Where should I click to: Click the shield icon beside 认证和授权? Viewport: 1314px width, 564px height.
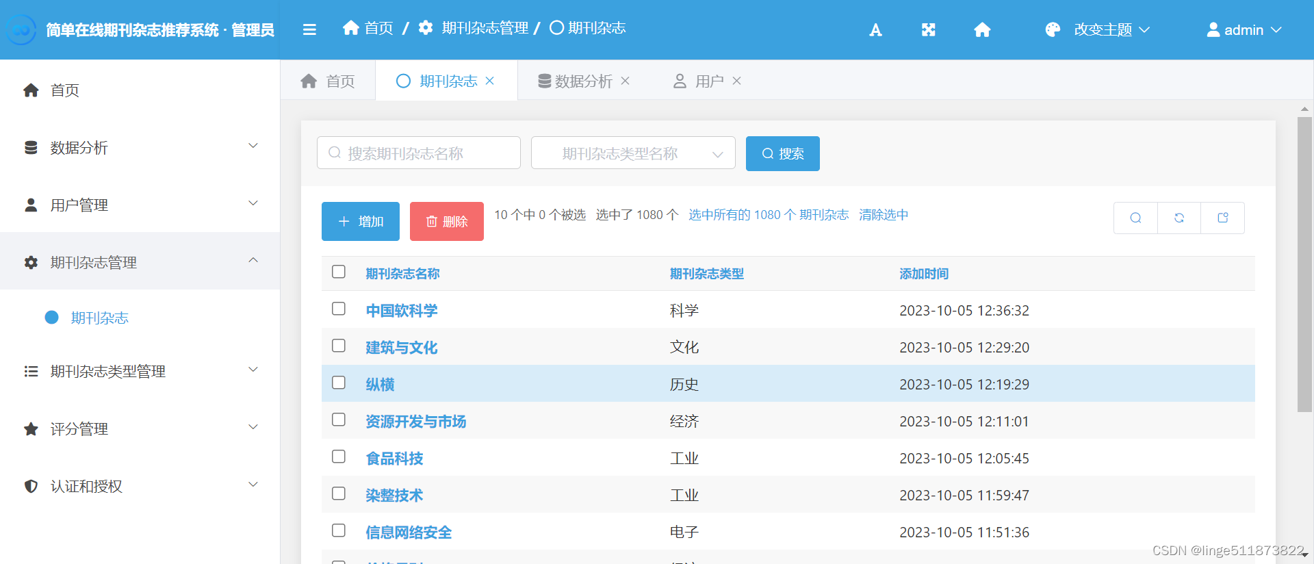point(31,486)
